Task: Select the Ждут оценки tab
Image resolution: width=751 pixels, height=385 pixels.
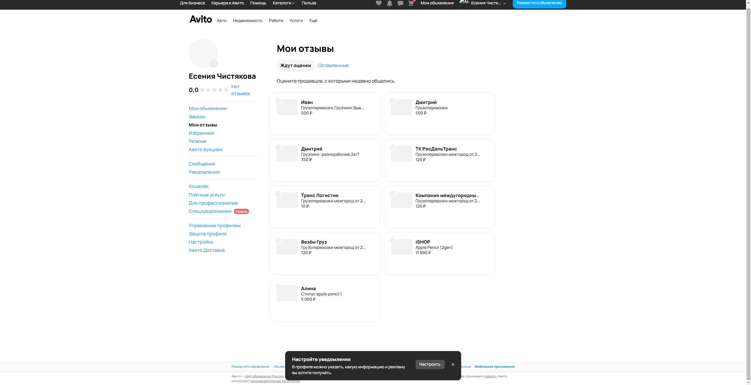Action: 295,66
